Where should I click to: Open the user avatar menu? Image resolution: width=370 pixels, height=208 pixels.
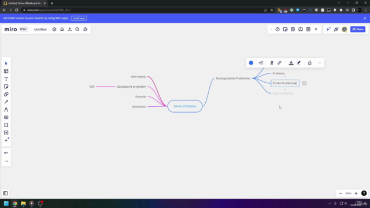(x=345, y=29)
